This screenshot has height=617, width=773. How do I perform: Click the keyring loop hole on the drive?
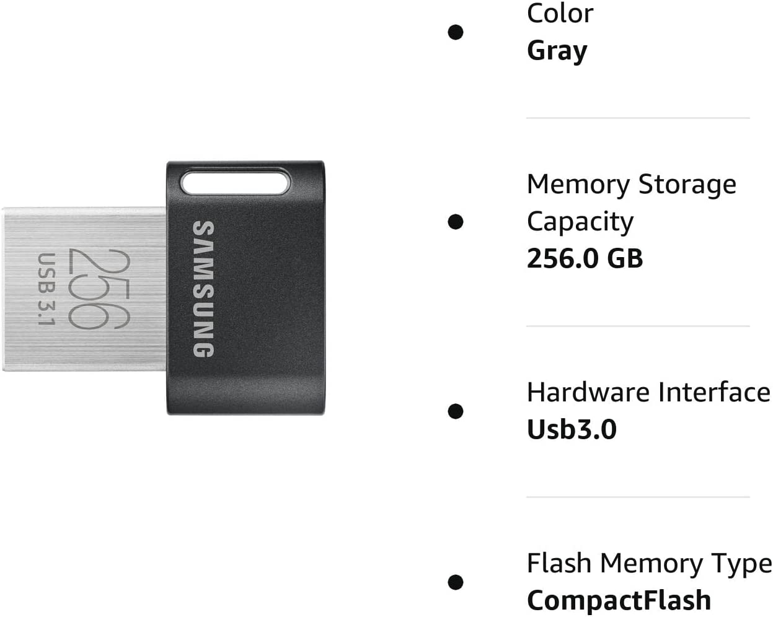pos(236,183)
